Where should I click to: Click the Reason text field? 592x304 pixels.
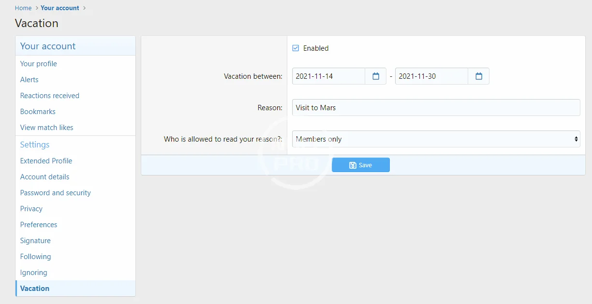(x=436, y=108)
